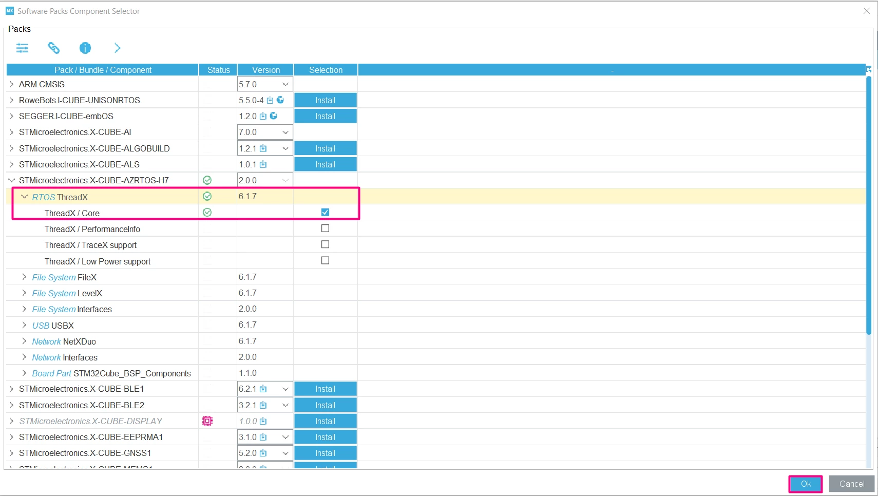878x496 pixels.
Task: Enable ThreadX / PerformanceInfo checkbox
Action: tap(325, 228)
